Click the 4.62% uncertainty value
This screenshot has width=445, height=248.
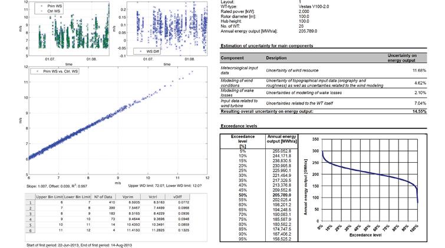click(420, 83)
